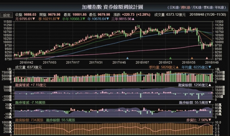
Task: Click the down arrow beside 季 10211.87 average
Action: click(58, 19)
